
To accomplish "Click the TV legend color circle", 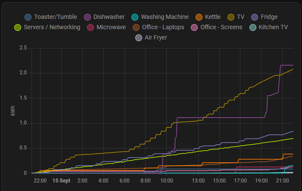I will click(x=231, y=17).
